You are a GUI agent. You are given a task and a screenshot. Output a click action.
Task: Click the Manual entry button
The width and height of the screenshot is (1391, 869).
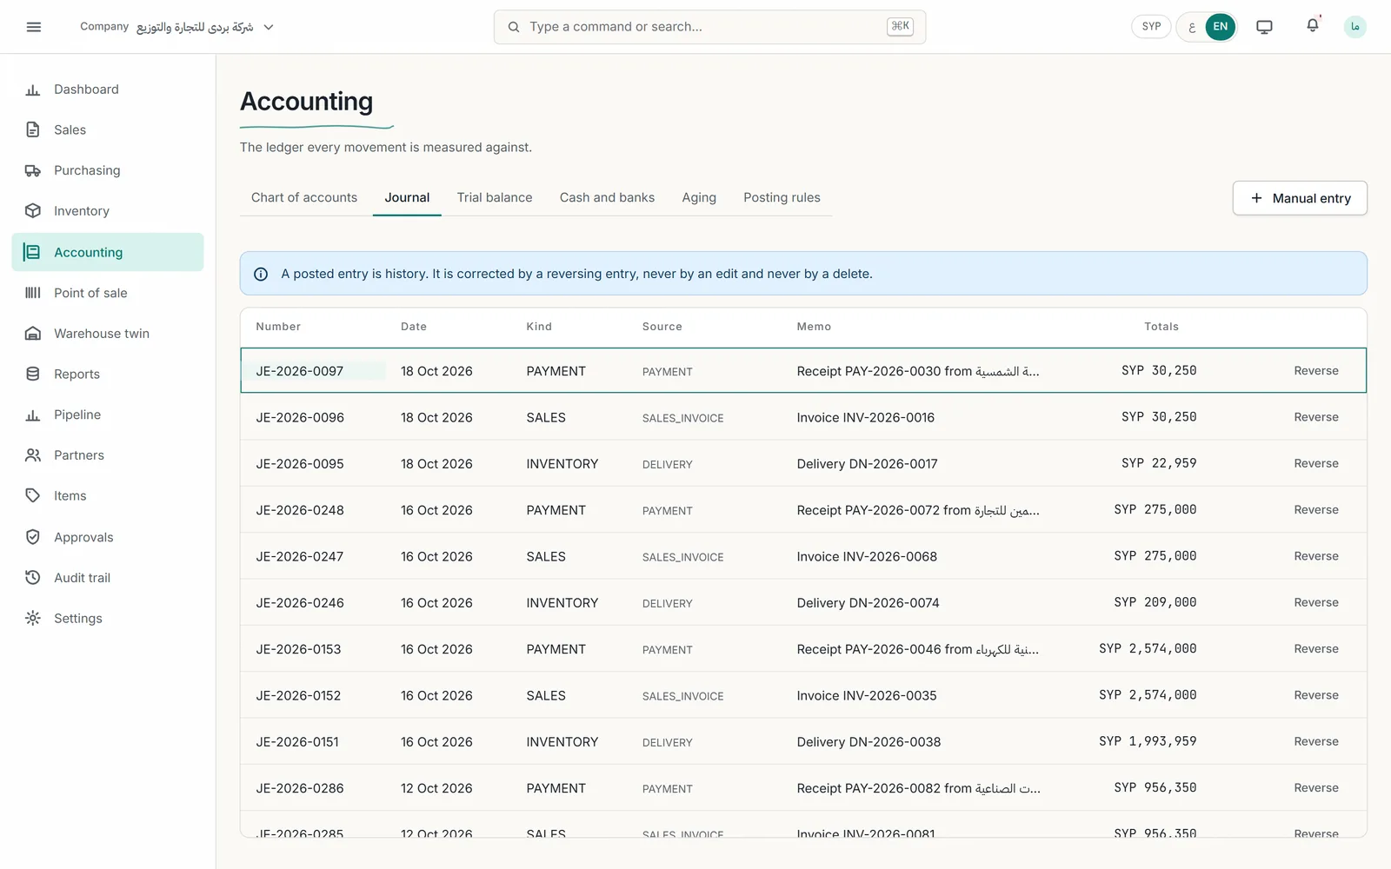click(1300, 198)
